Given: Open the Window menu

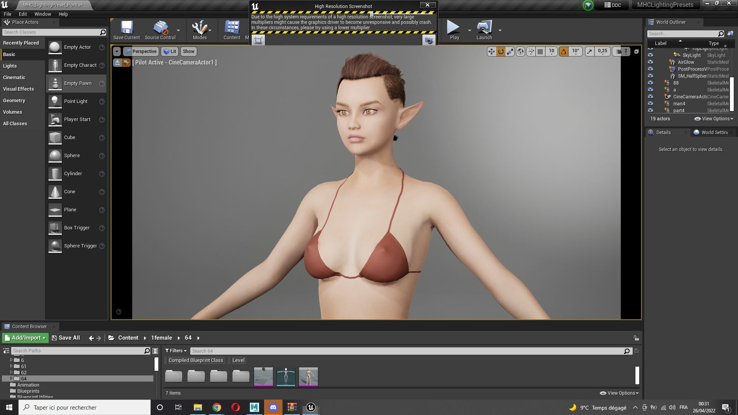Looking at the screenshot, I should (x=43, y=14).
